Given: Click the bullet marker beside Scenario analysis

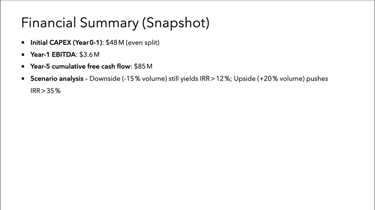Looking at the screenshot, I should coord(23,79).
